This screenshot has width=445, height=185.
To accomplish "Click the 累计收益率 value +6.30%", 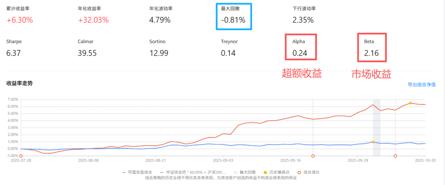I will 20,20.
